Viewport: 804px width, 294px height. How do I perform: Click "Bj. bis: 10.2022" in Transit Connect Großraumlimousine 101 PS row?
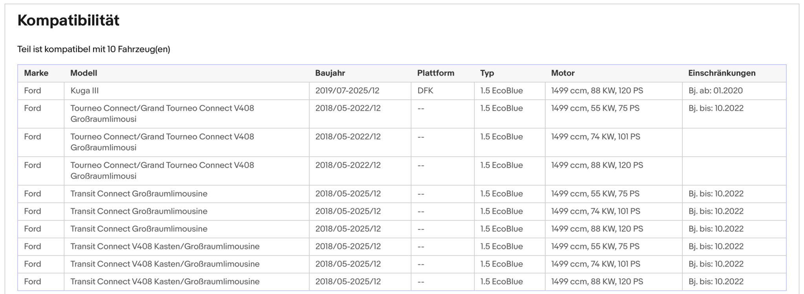point(716,211)
